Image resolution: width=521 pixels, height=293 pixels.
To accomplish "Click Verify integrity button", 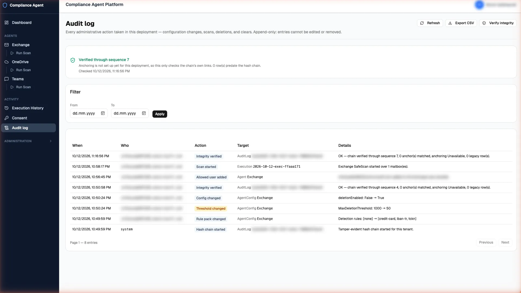I will click(498, 23).
